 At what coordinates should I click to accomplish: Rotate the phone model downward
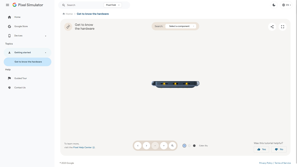point(164,146)
